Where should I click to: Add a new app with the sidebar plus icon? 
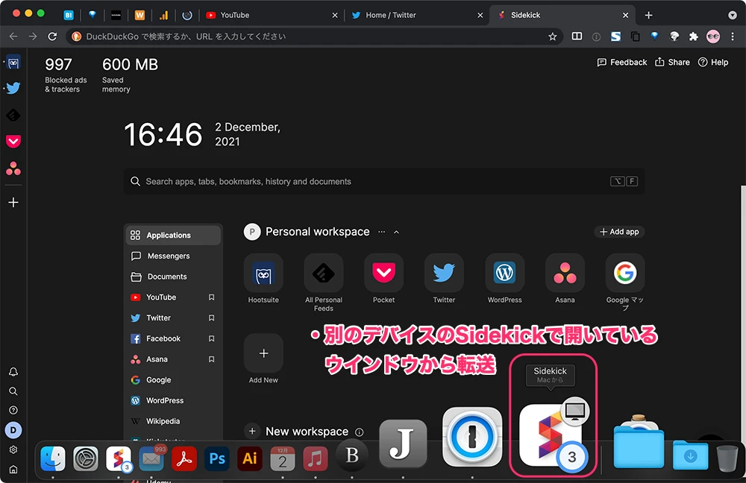coord(13,203)
